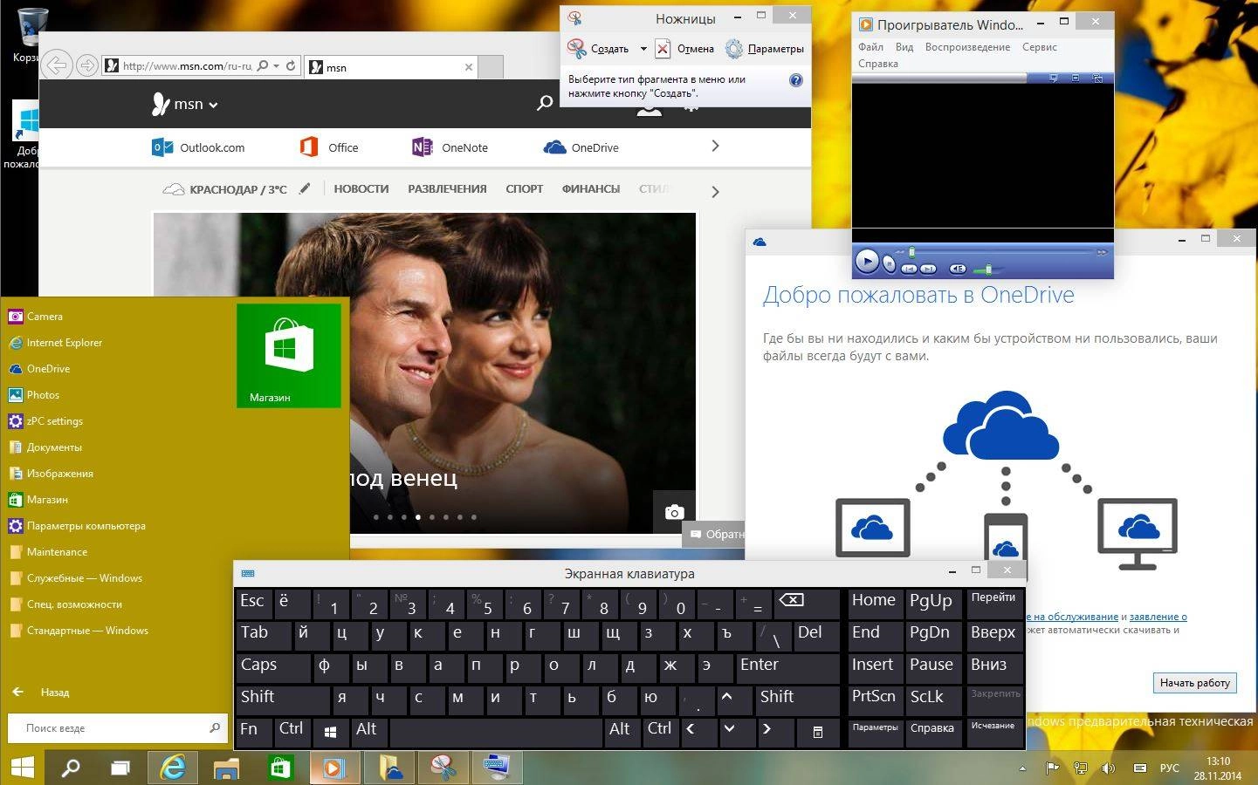Click Отмена in the Snipping Tool
Viewport: 1258px width, 785px height.
click(x=685, y=49)
